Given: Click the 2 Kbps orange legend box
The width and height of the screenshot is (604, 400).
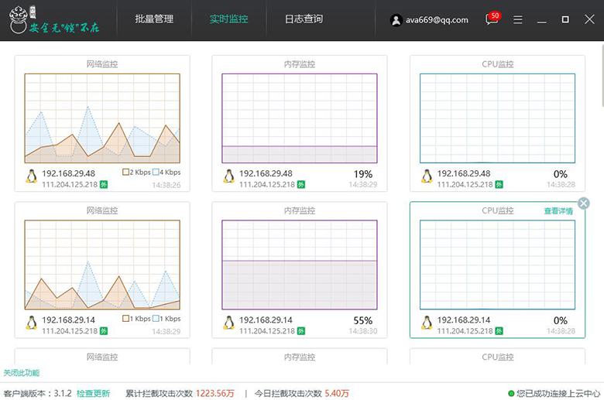Looking at the screenshot, I should [125, 172].
